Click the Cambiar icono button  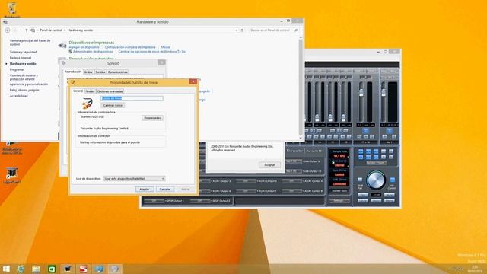113,105
